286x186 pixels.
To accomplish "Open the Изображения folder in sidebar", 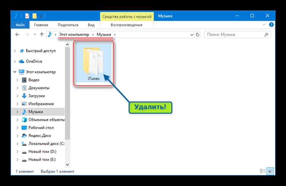I will [x=41, y=104].
